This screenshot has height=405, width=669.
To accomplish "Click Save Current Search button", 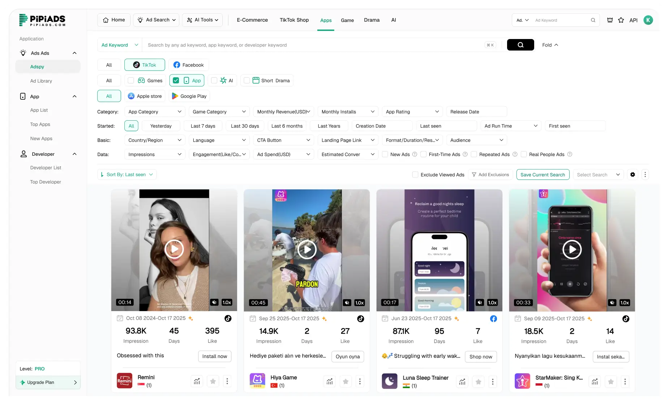I will pyautogui.click(x=543, y=175).
